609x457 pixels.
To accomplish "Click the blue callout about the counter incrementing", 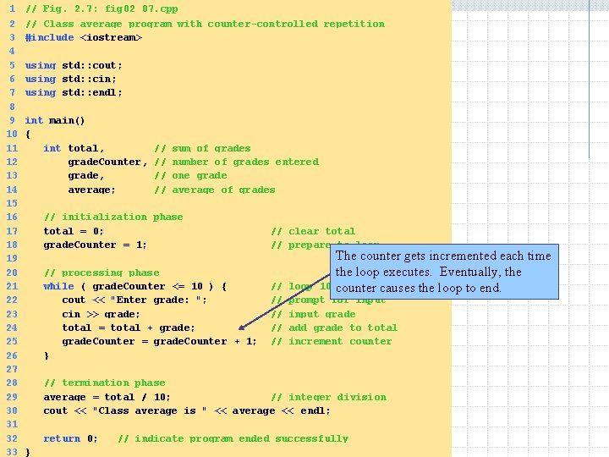I will [x=444, y=272].
